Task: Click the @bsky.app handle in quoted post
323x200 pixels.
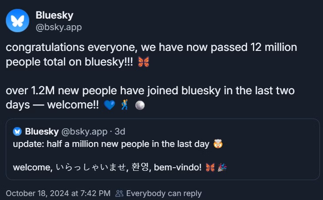Action: pyautogui.click(x=84, y=131)
